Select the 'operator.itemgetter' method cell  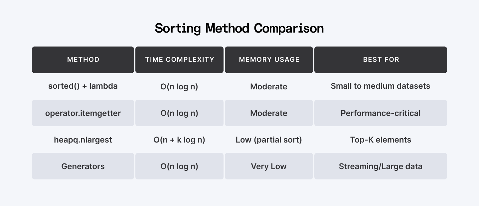[83, 113]
